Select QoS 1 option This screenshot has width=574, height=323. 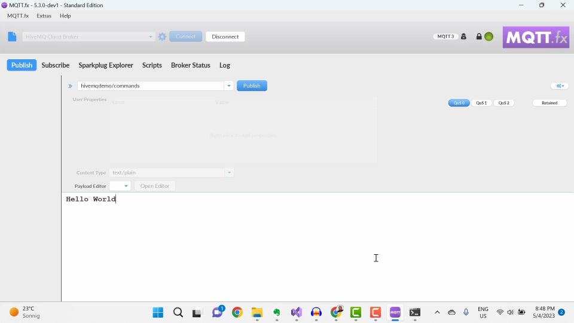(481, 103)
